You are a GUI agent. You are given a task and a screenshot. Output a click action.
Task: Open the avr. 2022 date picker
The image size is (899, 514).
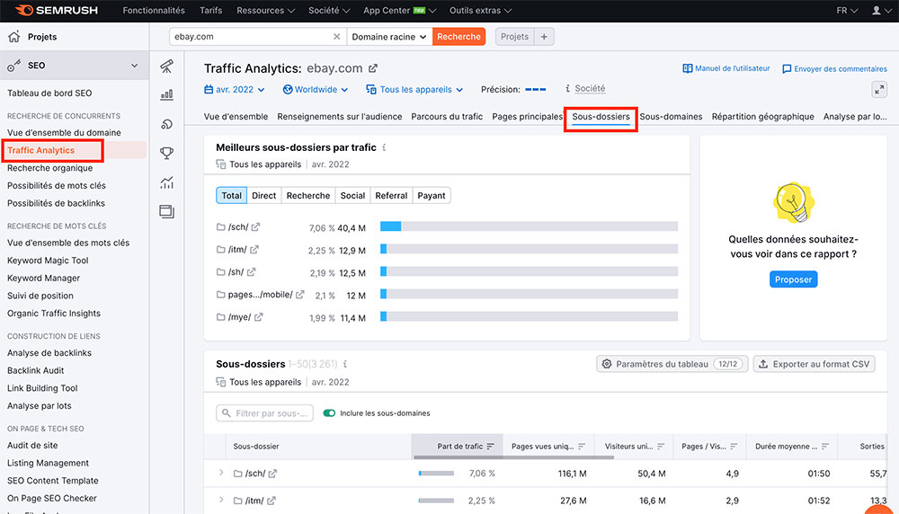[235, 89]
